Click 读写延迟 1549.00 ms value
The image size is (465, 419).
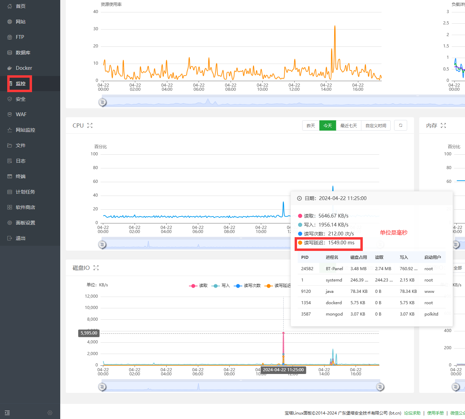(341, 243)
